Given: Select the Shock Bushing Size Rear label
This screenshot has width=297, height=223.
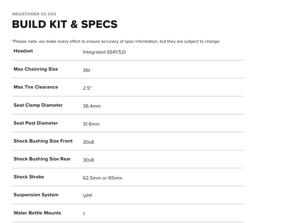Looking at the screenshot, I should click(x=42, y=159).
